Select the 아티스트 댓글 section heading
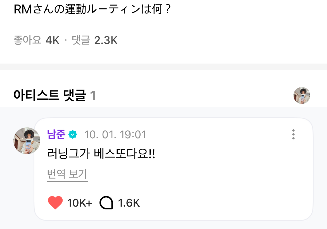Screen dimensions: 327x229 [x=49, y=96]
